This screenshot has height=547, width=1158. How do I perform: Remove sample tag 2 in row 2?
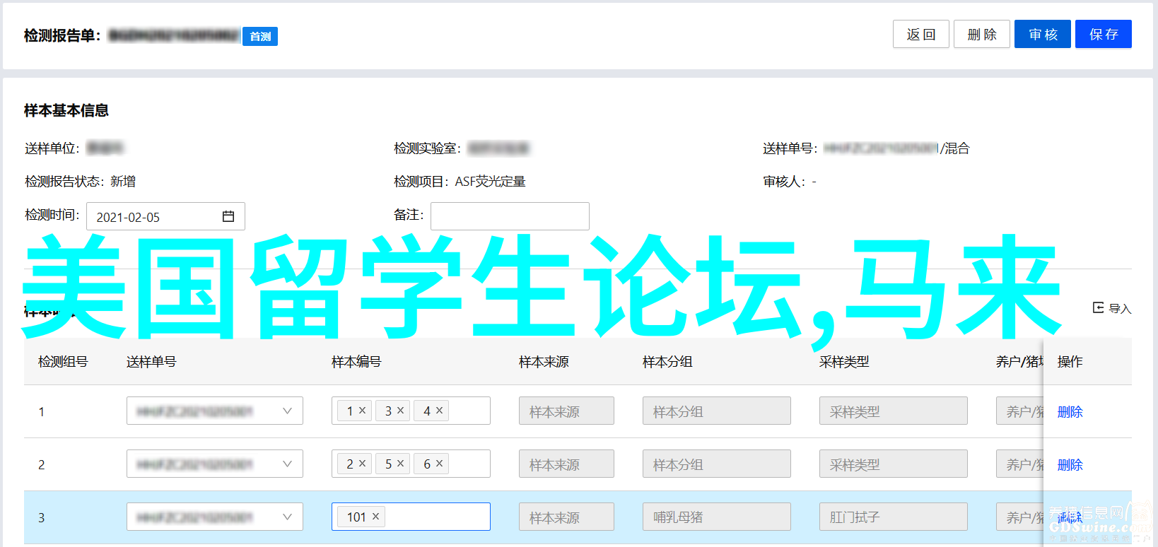[x=362, y=463]
